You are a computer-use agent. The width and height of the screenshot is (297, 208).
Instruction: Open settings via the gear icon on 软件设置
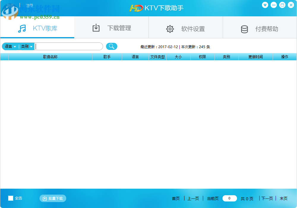point(170,29)
